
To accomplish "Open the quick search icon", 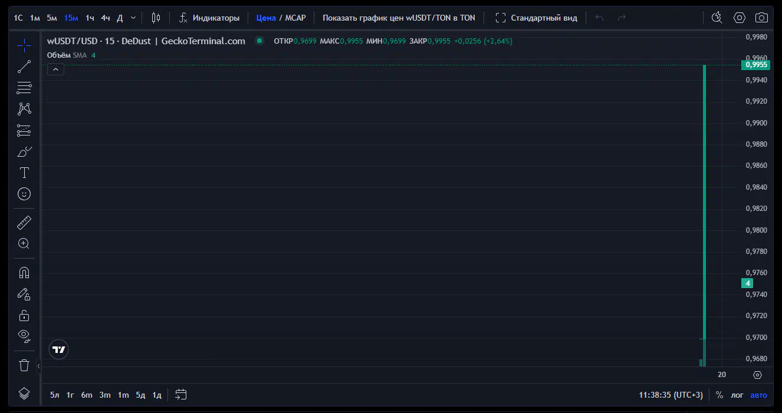I will click(717, 18).
